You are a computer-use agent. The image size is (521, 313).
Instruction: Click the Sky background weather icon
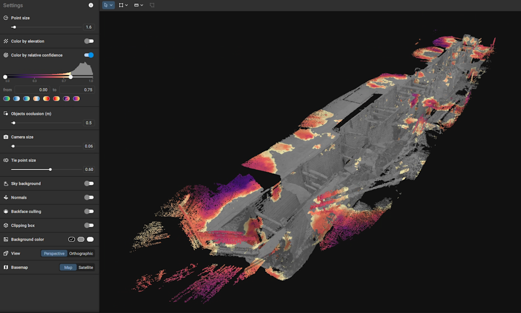6,184
